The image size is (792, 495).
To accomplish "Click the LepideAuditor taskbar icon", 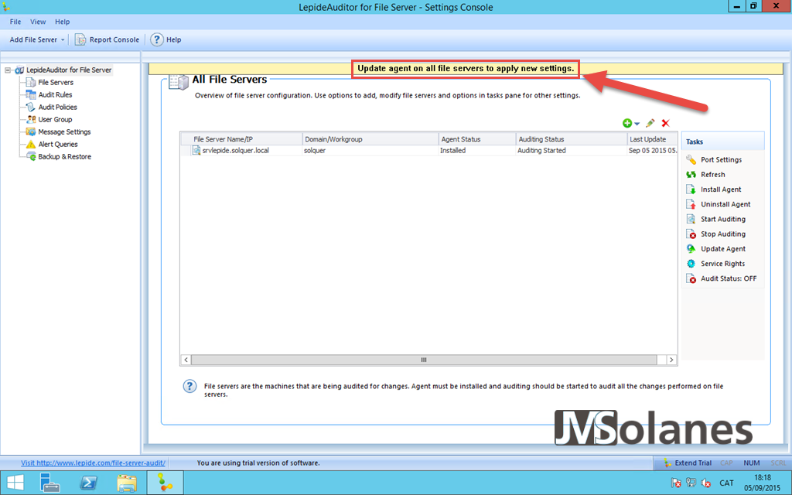I will [x=165, y=483].
